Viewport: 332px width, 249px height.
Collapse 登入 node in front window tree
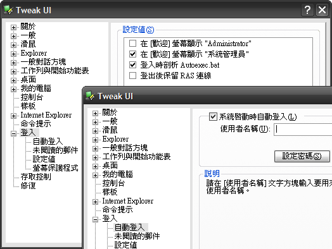pyautogui.click(x=95, y=220)
